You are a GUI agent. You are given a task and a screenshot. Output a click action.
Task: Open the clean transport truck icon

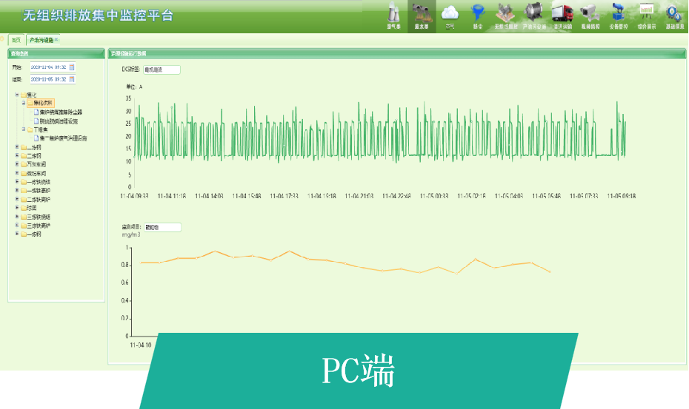pyautogui.click(x=562, y=15)
